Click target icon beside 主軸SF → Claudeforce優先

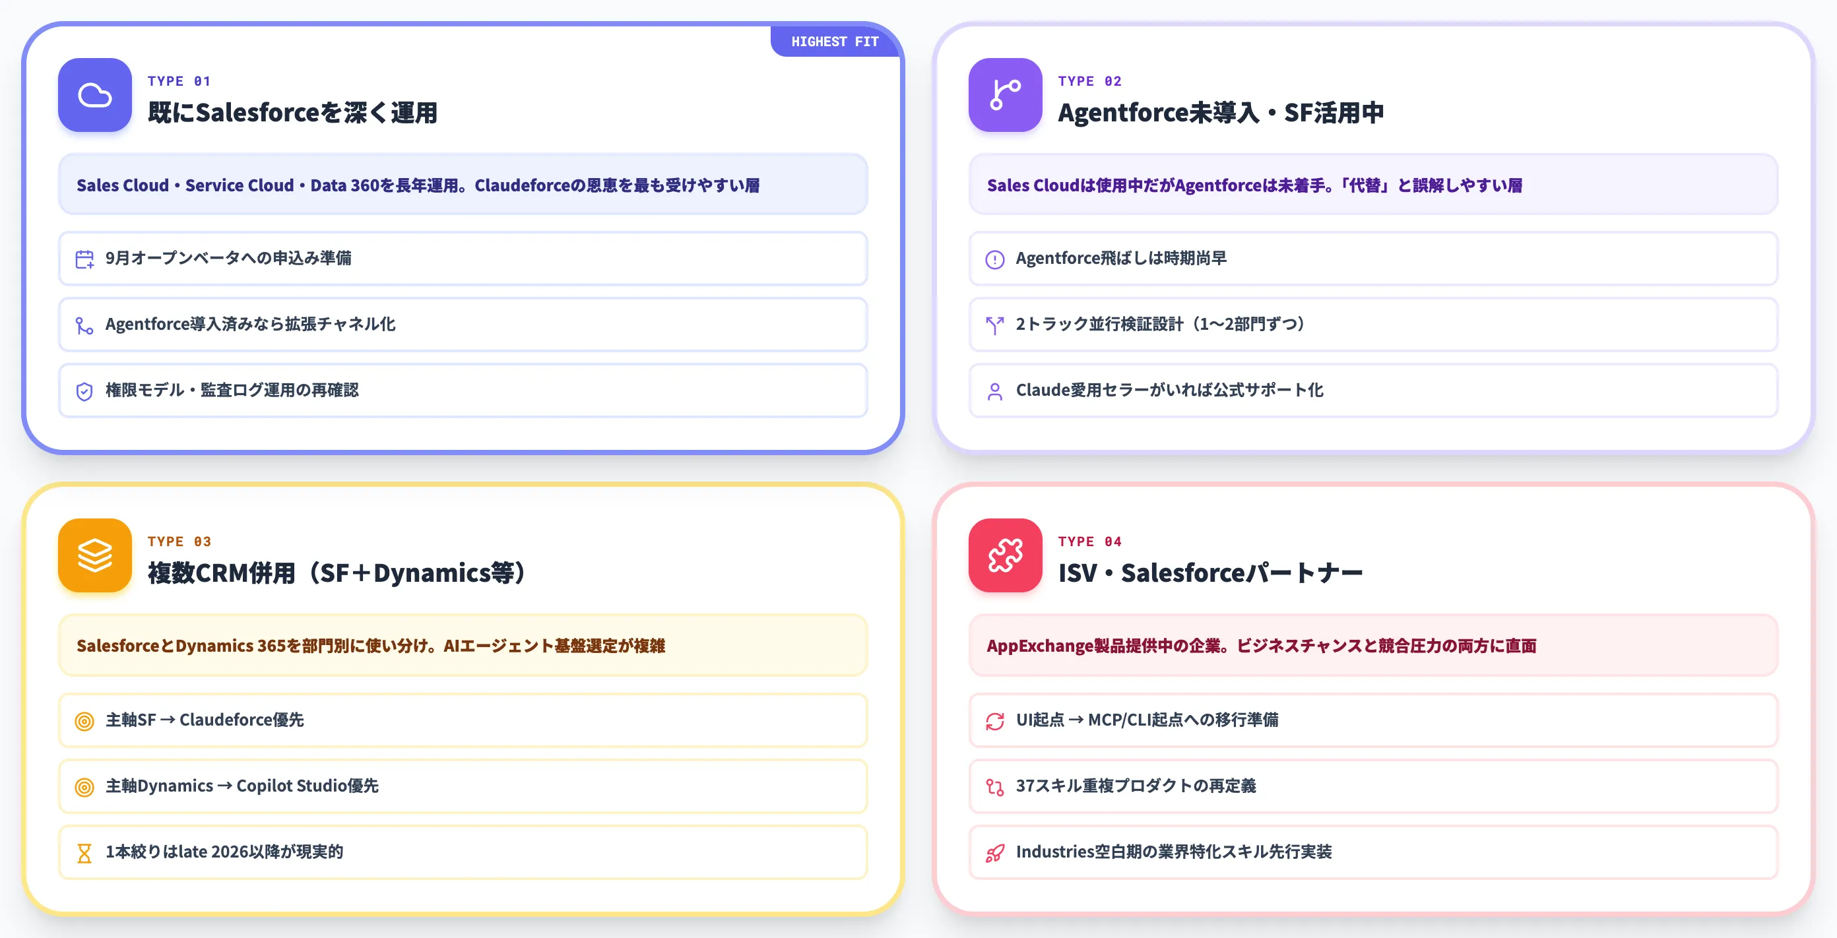[85, 720]
